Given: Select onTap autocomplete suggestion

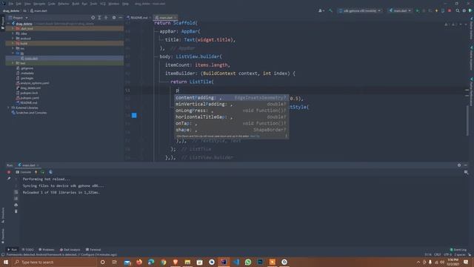Looking at the screenshot, I should coord(231,124).
